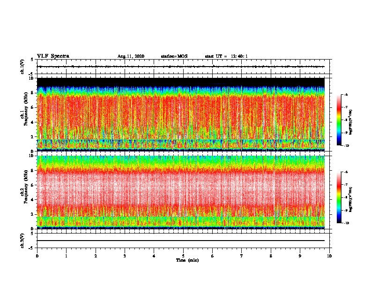This screenshot has width=371, height=287.
Task: Click the ch.1 colorbar log(PSD) unit label
Action: click(x=350, y=122)
